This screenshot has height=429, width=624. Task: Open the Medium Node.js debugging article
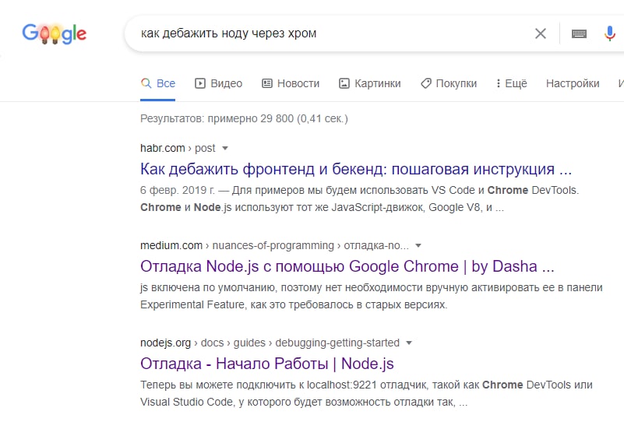pyautogui.click(x=347, y=266)
